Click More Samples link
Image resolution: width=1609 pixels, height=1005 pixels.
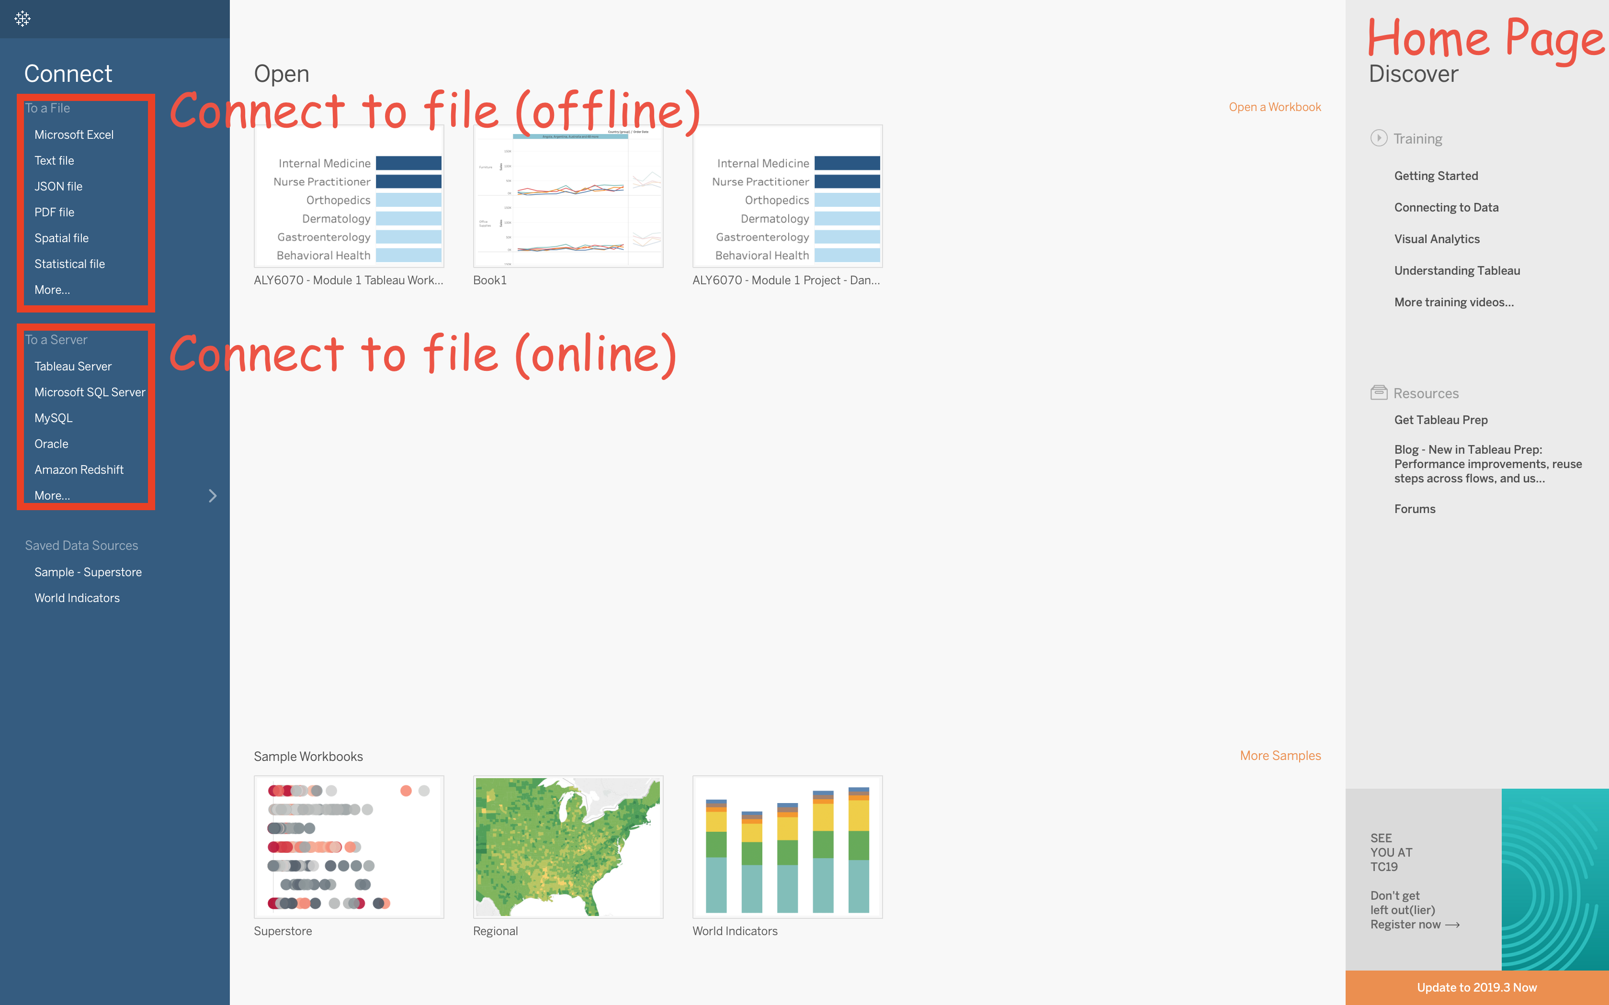pyautogui.click(x=1280, y=756)
